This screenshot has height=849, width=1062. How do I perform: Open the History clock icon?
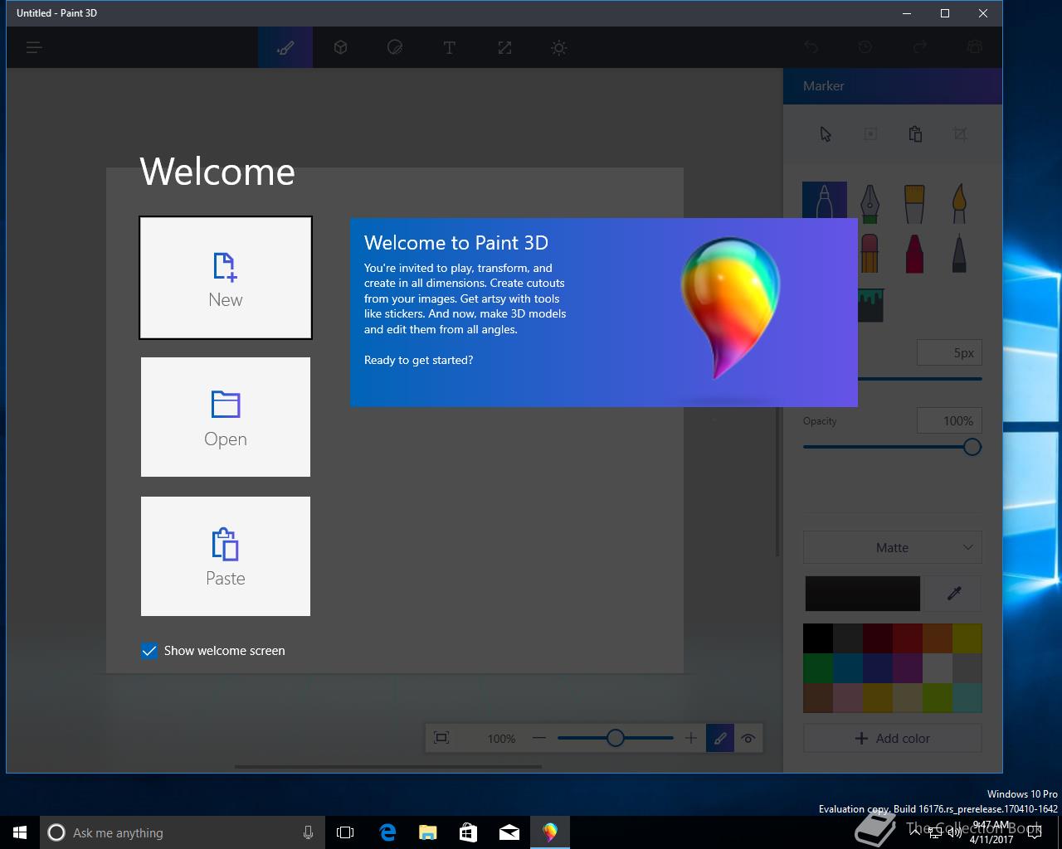tap(865, 47)
